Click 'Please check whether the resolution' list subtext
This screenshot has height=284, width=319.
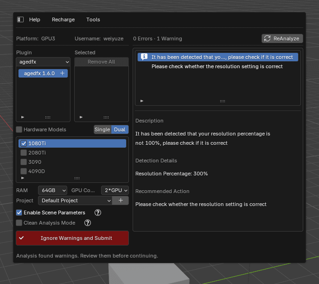click(217, 66)
